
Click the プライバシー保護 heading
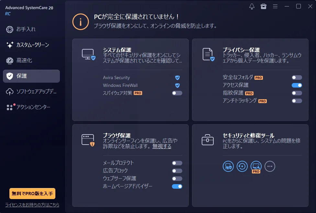tap(241, 50)
